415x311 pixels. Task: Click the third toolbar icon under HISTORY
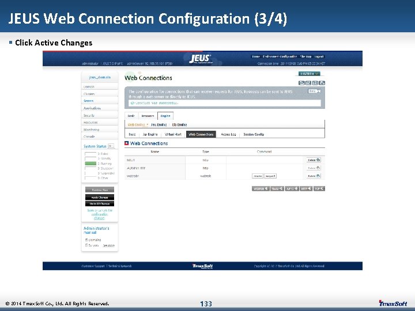click(315, 83)
